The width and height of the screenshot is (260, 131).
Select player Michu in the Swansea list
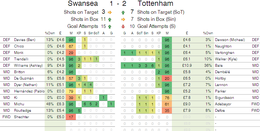[19, 104]
